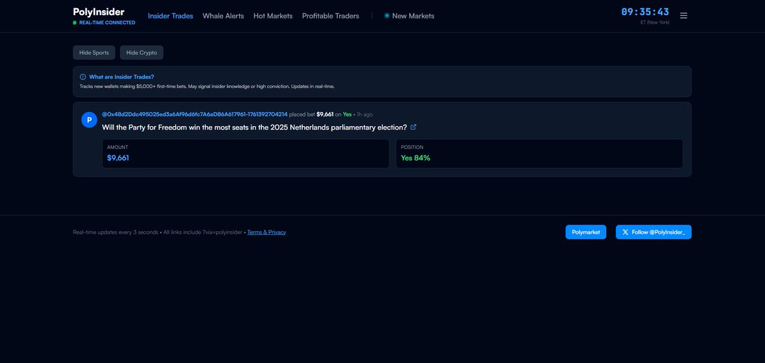Open the Terms & Privacy link

tap(266, 232)
